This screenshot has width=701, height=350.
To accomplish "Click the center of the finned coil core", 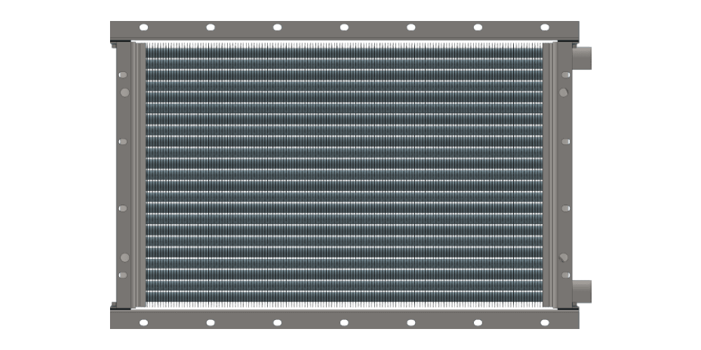I will tap(343, 175).
